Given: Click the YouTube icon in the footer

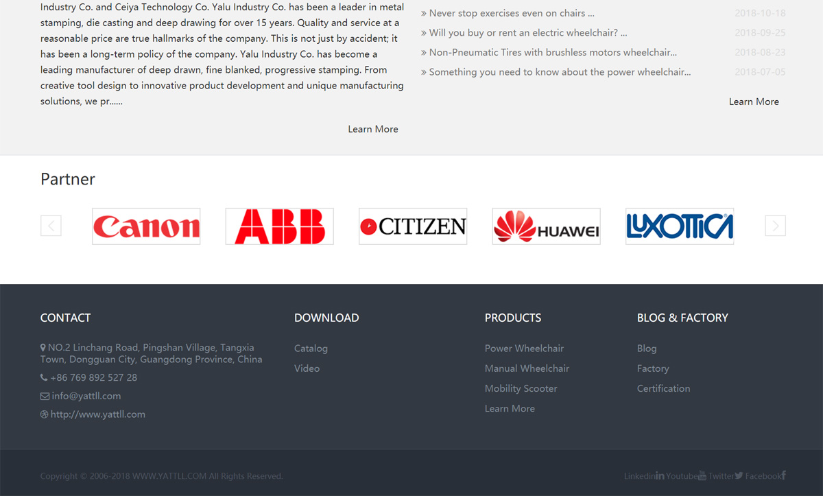Looking at the screenshot, I should click(702, 475).
